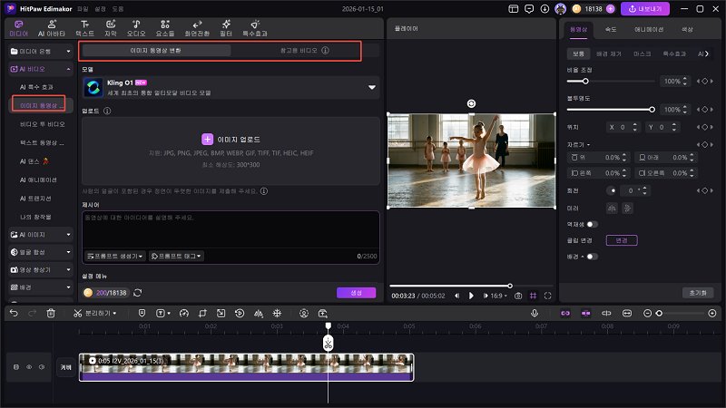
Task: Click the freeze snowflake icon in timeline toolbar
Action: [277, 313]
